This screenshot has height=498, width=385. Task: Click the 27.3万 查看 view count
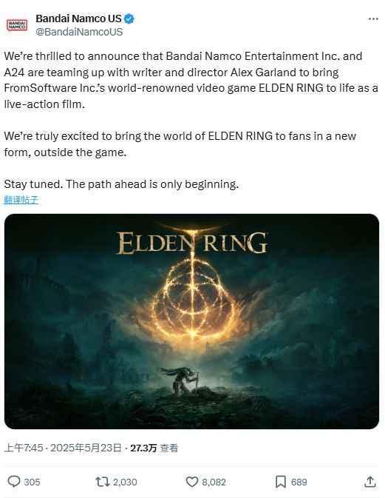click(x=154, y=448)
